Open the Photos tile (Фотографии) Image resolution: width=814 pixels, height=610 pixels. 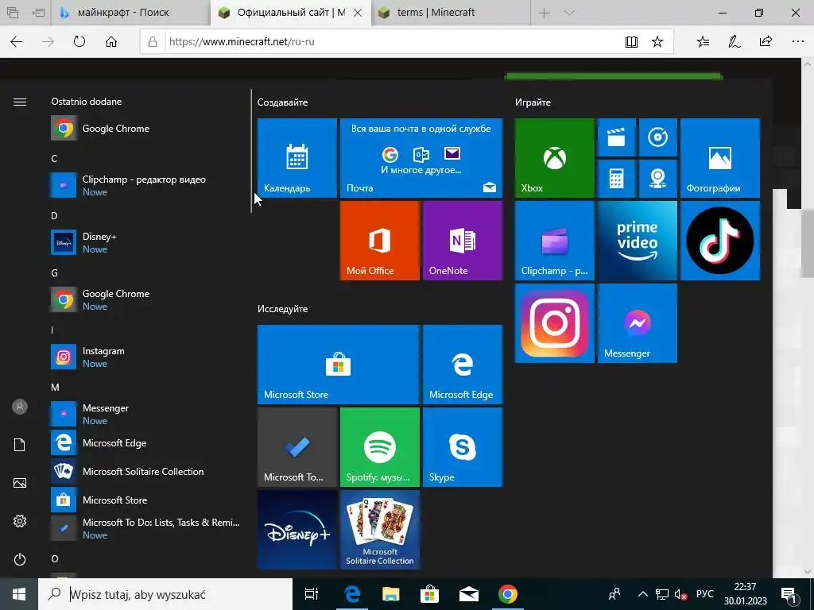(x=720, y=158)
